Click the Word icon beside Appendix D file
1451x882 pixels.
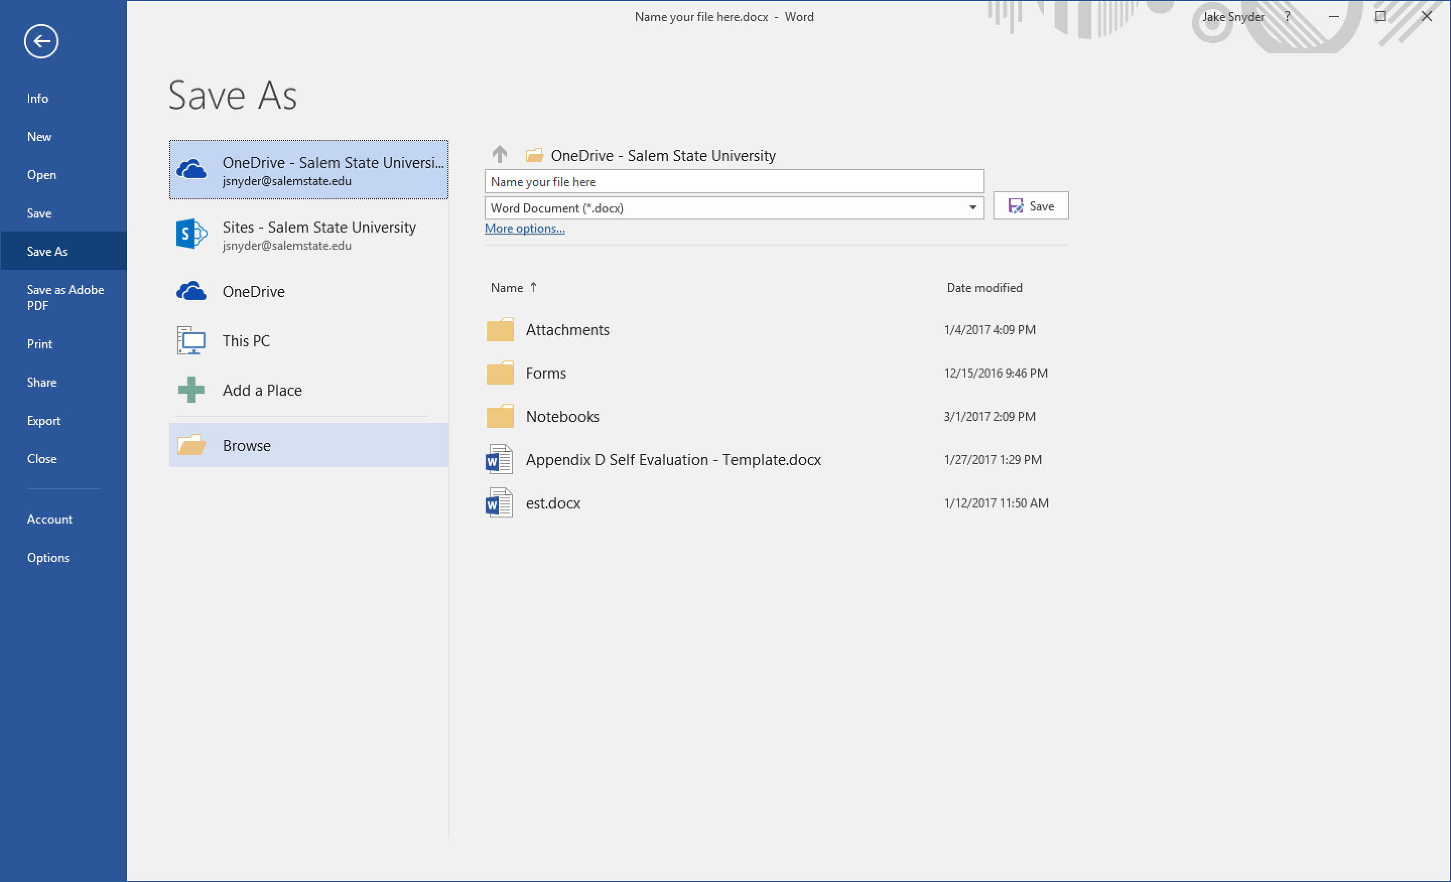point(499,460)
